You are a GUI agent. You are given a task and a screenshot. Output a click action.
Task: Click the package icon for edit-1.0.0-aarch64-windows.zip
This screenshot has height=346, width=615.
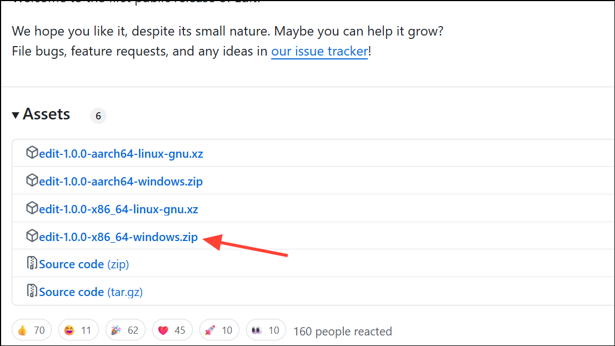[32, 180]
